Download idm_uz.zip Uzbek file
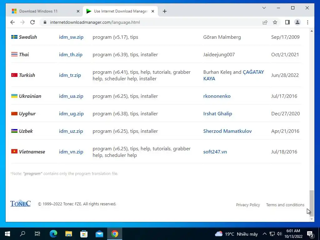Screen dimensions: 320x240 [71, 131]
